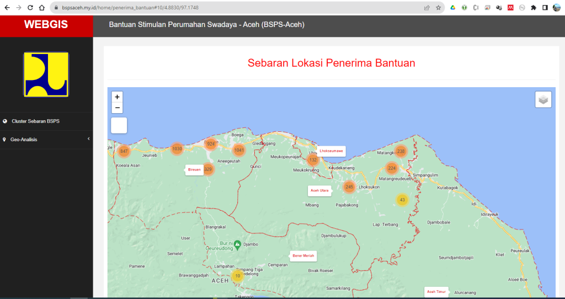
Task: Click the Peureulak place name on map
Action: [520, 250]
